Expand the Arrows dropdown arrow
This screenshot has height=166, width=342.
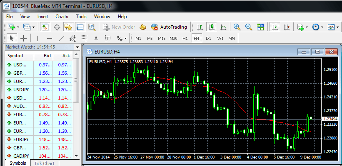(x=126, y=39)
